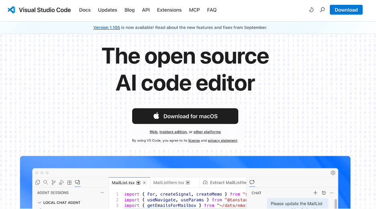The width and height of the screenshot is (376, 209).
Task: Click the Visual Studio Code logo icon
Action: pos(11,10)
